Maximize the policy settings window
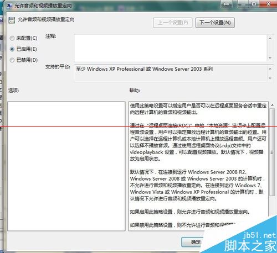Image resolution: width=277 pixels, height=253 pixels. pos(254,4)
